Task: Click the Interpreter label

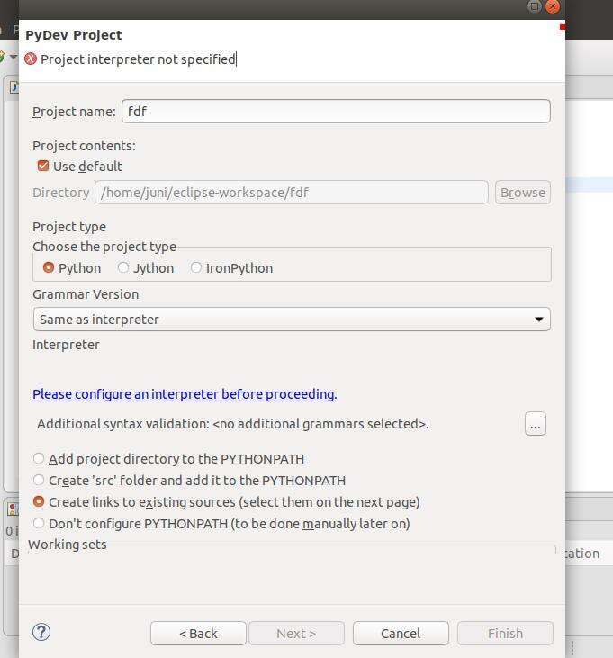Action: [66, 345]
